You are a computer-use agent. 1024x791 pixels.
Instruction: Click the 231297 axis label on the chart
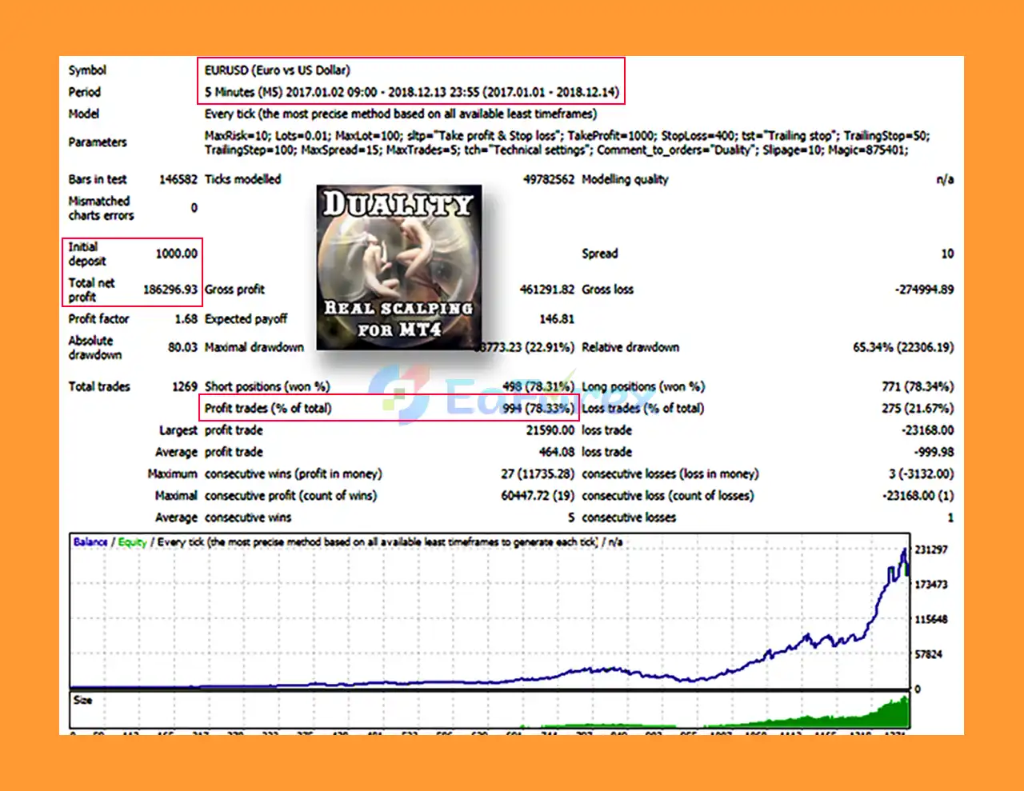point(933,550)
